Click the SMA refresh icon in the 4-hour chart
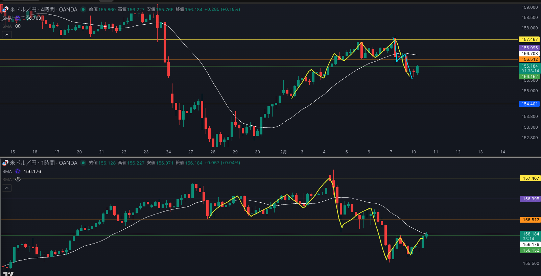541x276 pixels. [x=18, y=18]
